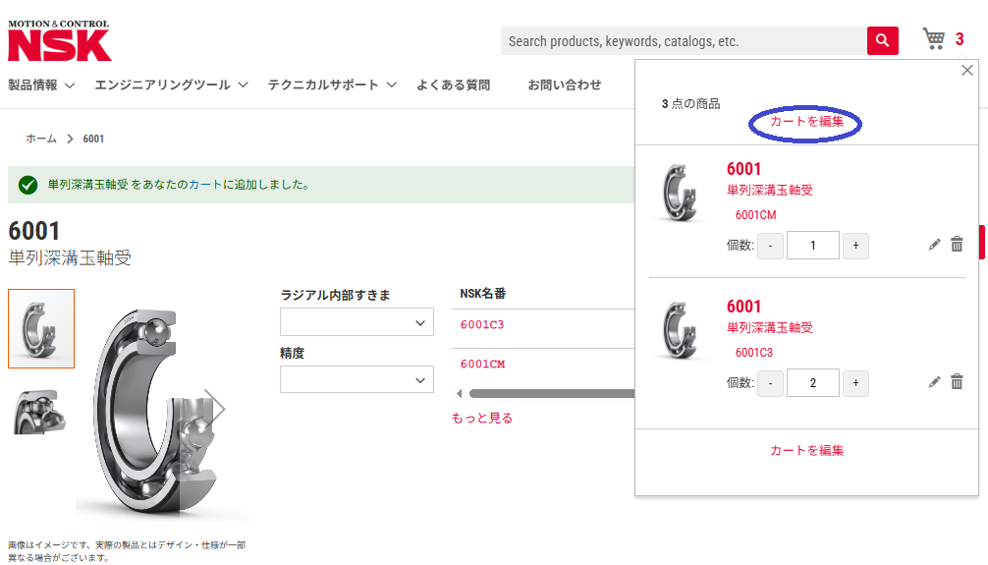Decrease 6001CM quantity with minus button

click(x=771, y=245)
